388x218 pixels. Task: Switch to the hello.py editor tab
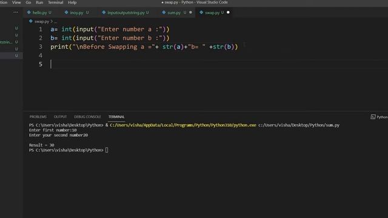point(39,12)
